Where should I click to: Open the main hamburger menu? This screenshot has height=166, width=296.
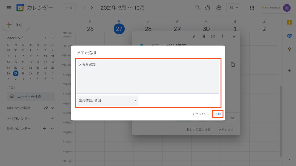pos(9,7)
